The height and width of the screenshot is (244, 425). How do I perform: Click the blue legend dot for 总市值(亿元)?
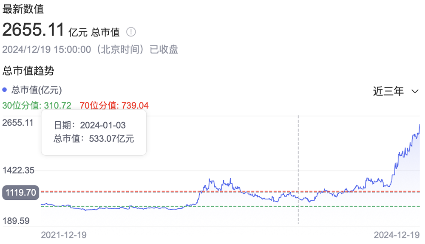click(x=5, y=90)
